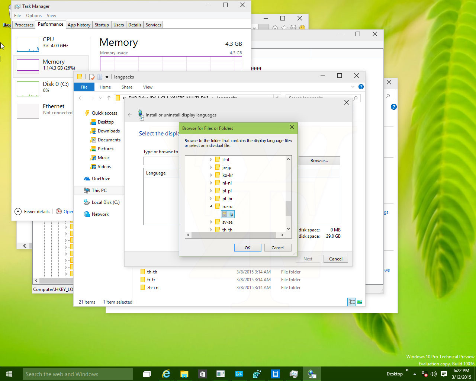The height and width of the screenshot is (381, 476).
Task: Open Videos in the navigation pane
Action: click(101, 167)
